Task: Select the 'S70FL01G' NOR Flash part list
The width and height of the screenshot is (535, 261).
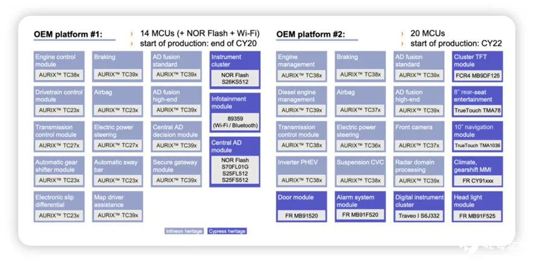Action: (x=235, y=170)
